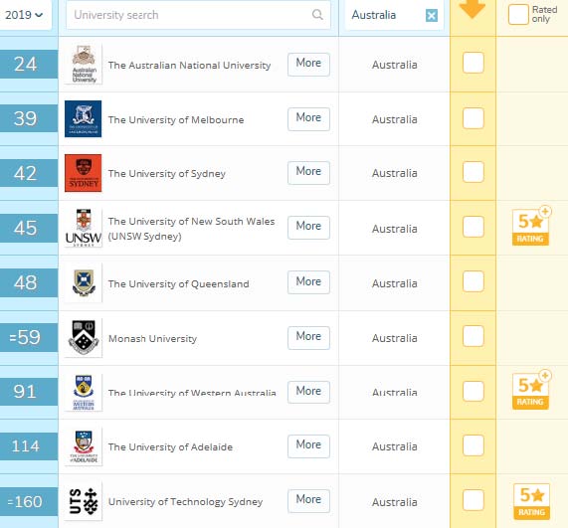Click rank 45 cell
Viewport: 568px width, 528px height.
[x=29, y=228]
